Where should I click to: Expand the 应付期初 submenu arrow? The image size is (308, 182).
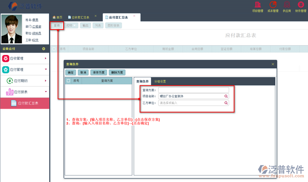[45, 81]
